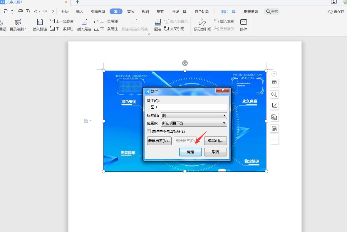Jump to next endnote 下一条尾注
The height and width of the screenshot is (232, 347).
[106, 29]
